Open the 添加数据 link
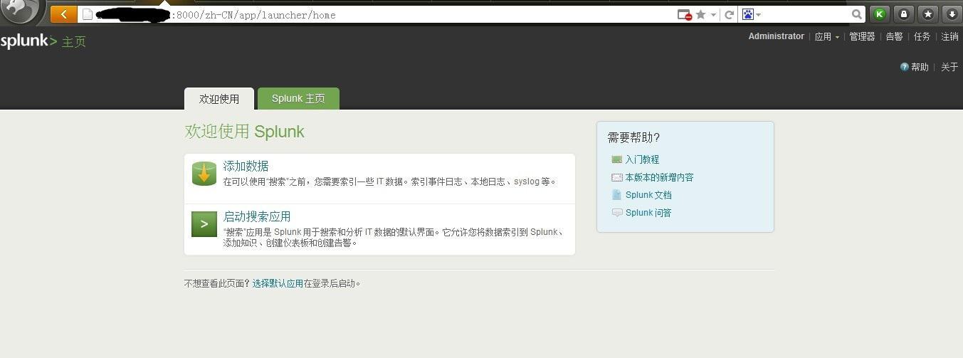Viewport: 963px width, 358px height. [246, 166]
